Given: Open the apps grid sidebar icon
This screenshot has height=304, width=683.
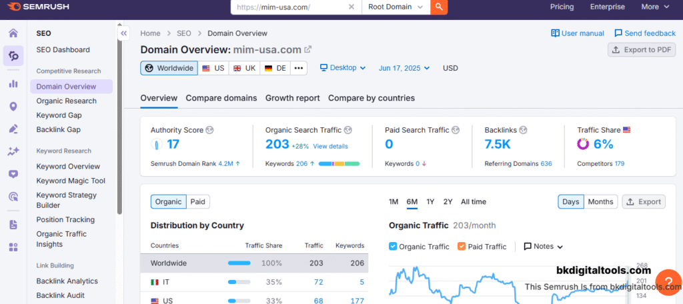Looking at the screenshot, I should coord(13,247).
